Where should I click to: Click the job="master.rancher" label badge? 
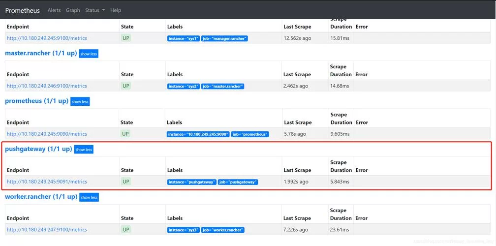[x=223, y=86]
